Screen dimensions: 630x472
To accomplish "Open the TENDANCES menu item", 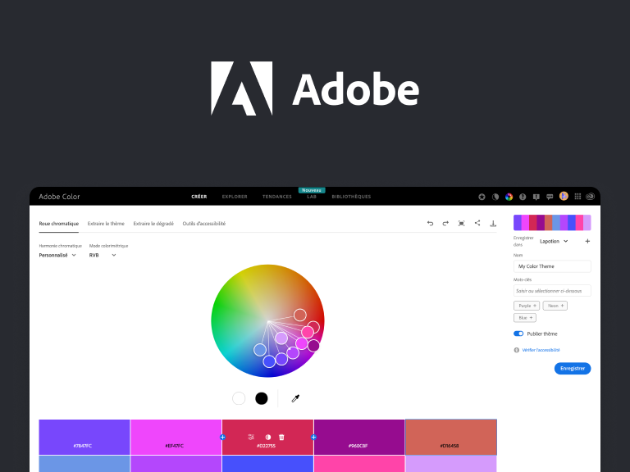I will pos(276,197).
